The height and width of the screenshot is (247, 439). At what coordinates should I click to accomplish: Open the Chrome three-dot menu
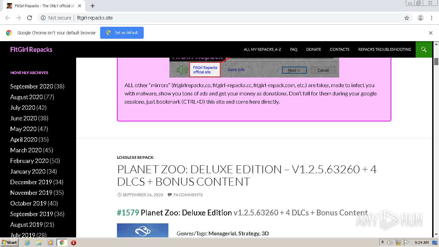click(431, 18)
